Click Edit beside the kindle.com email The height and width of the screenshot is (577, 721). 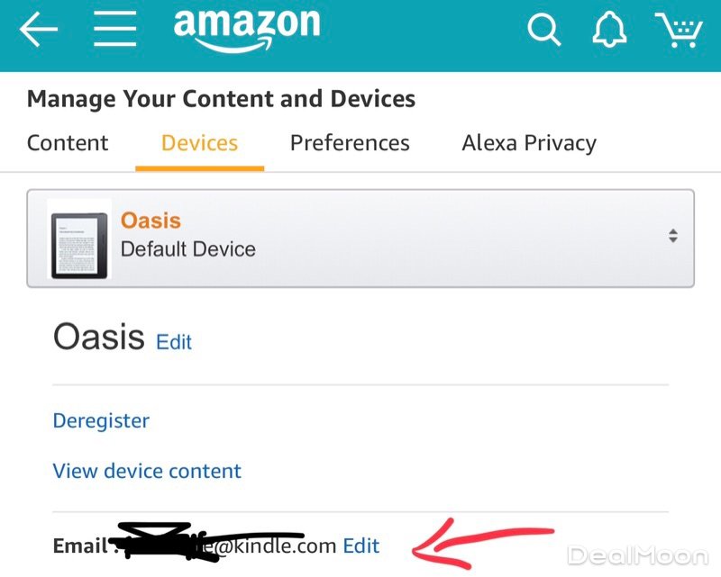pyautogui.click(x=361, y=545)
